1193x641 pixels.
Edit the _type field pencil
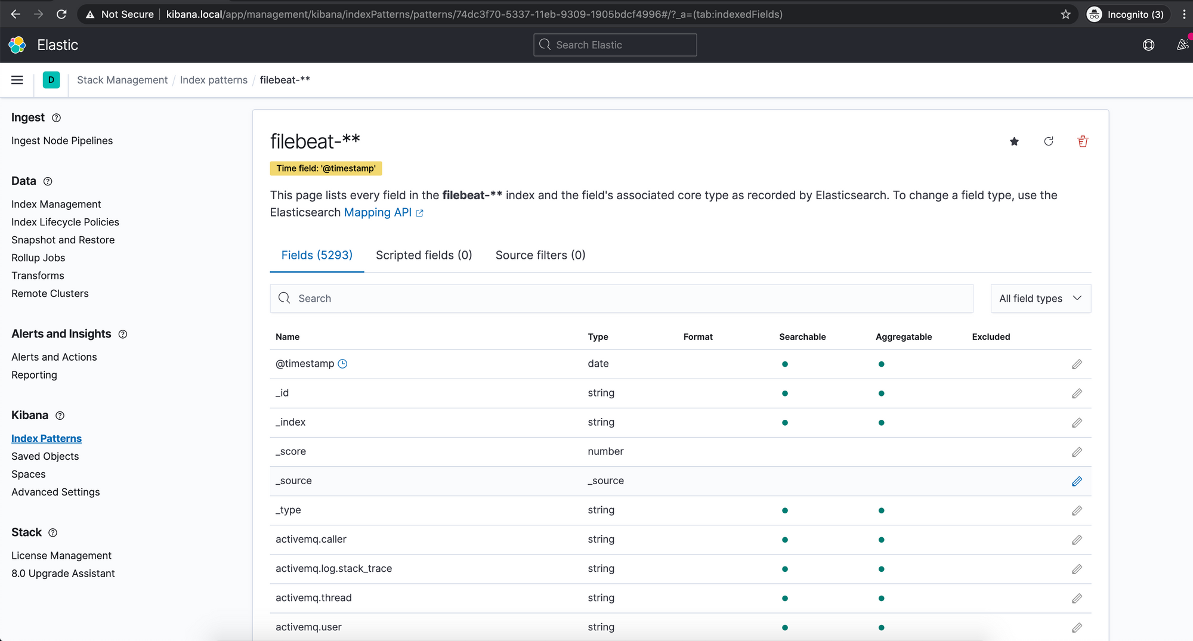[1077, 510]
